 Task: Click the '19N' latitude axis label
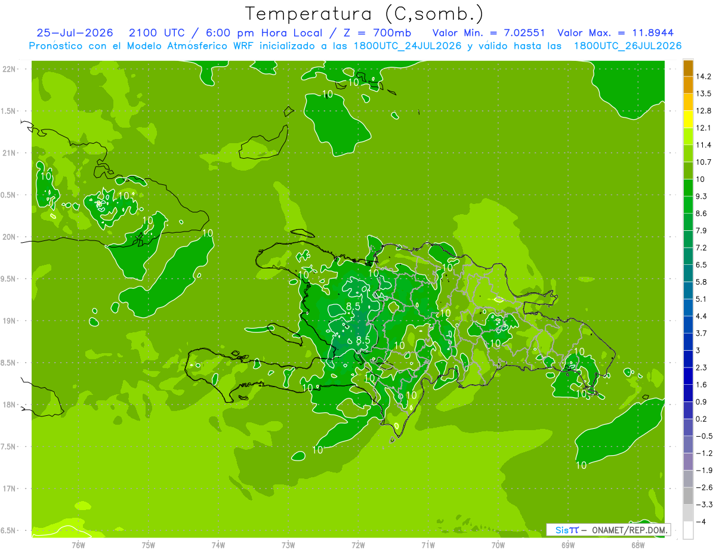pyautogui.click(x=10, y=321)
